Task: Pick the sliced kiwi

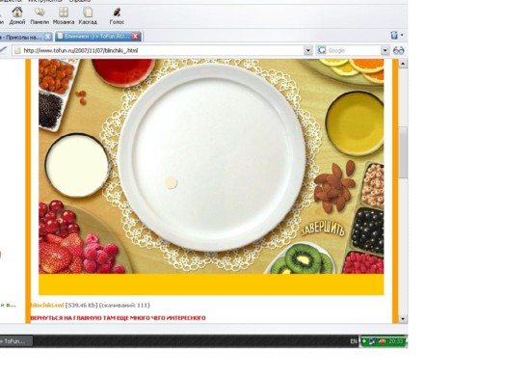Action: (x=302, y=259)
